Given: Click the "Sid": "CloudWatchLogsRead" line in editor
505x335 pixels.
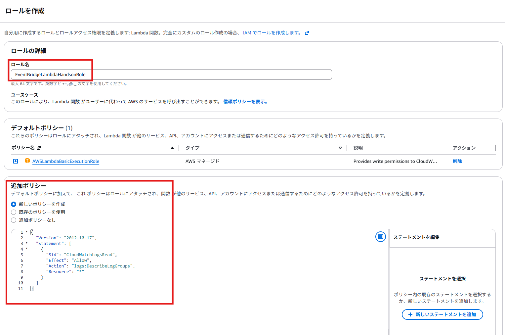Looking at the screenshot, I should click(x=81, y=255).
